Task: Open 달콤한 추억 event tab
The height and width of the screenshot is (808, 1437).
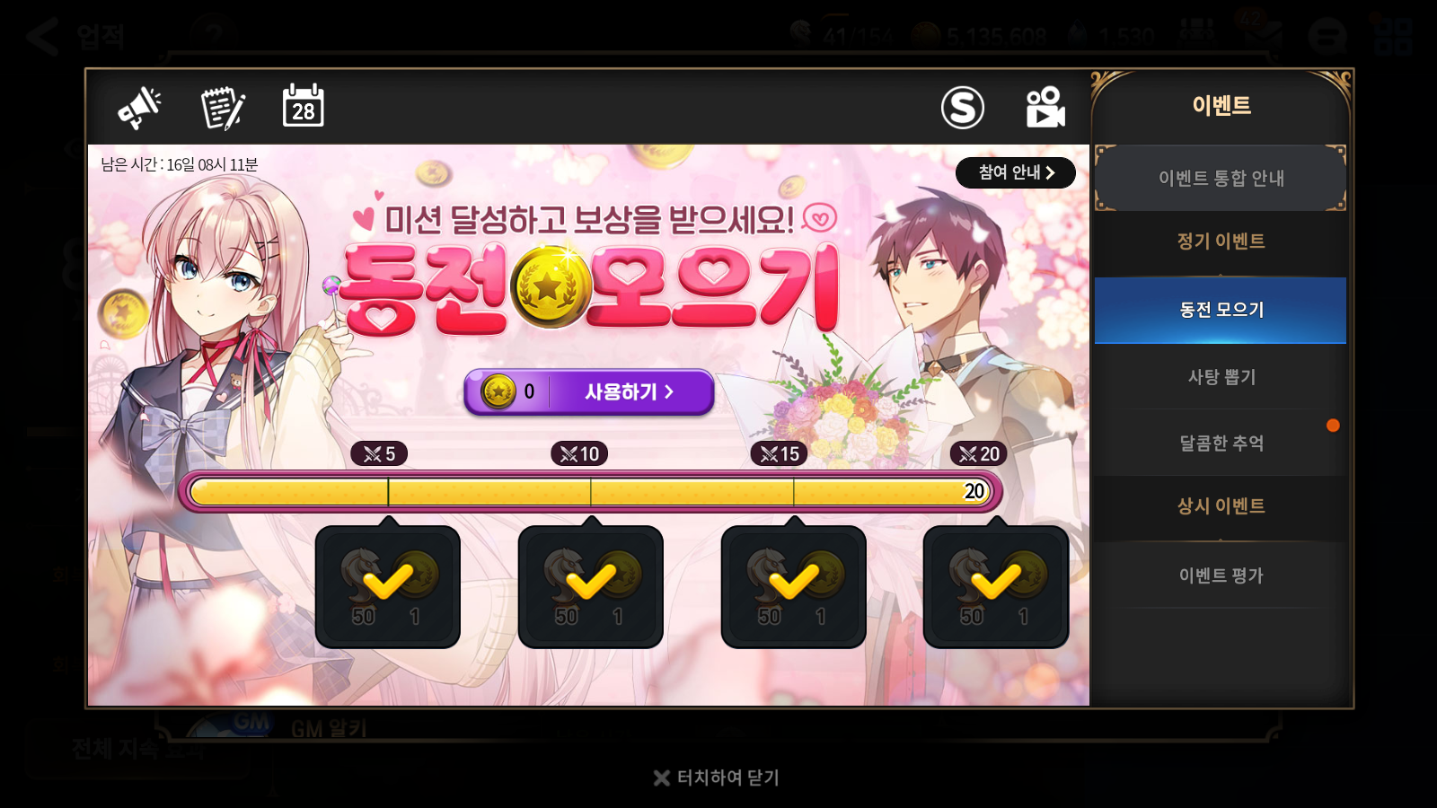Action: pos(1221,443)
